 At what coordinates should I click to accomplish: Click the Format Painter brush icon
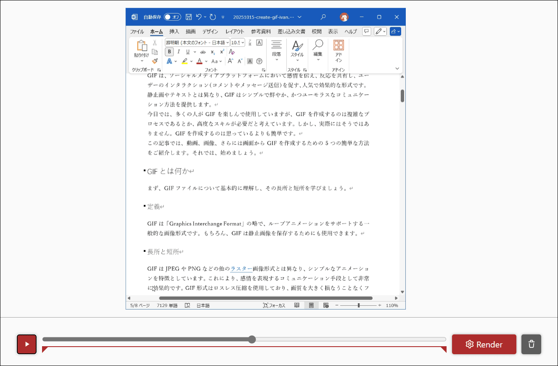click(x=155, y=61)
